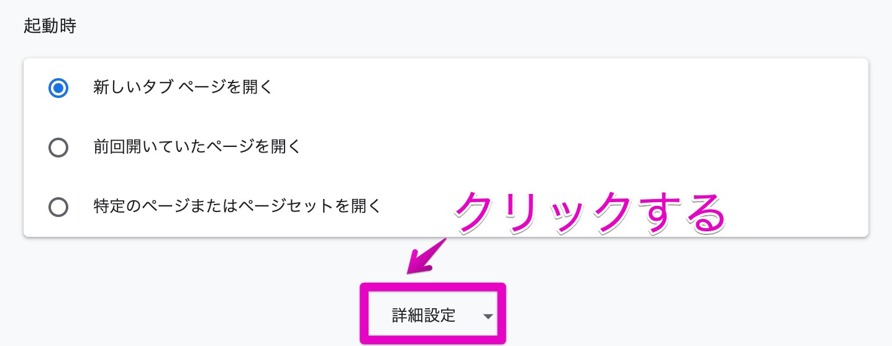Click the 前回開いていたページを開く label text
The height and width of the screenshot is (346, 892).
196,147
